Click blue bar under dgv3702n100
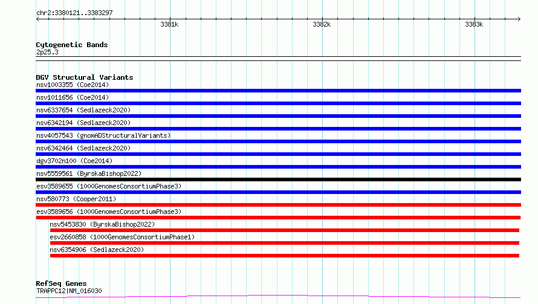Screen dimensions: 538x304 [x=278, y=167]
